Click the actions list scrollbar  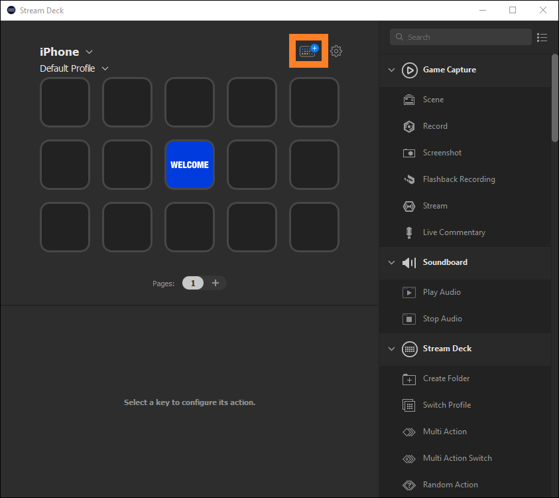coord(555,98)
